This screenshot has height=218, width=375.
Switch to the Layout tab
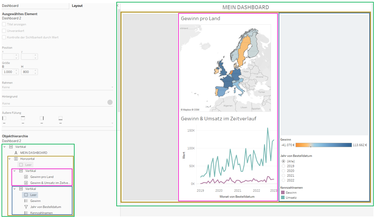tap(77, 6)
